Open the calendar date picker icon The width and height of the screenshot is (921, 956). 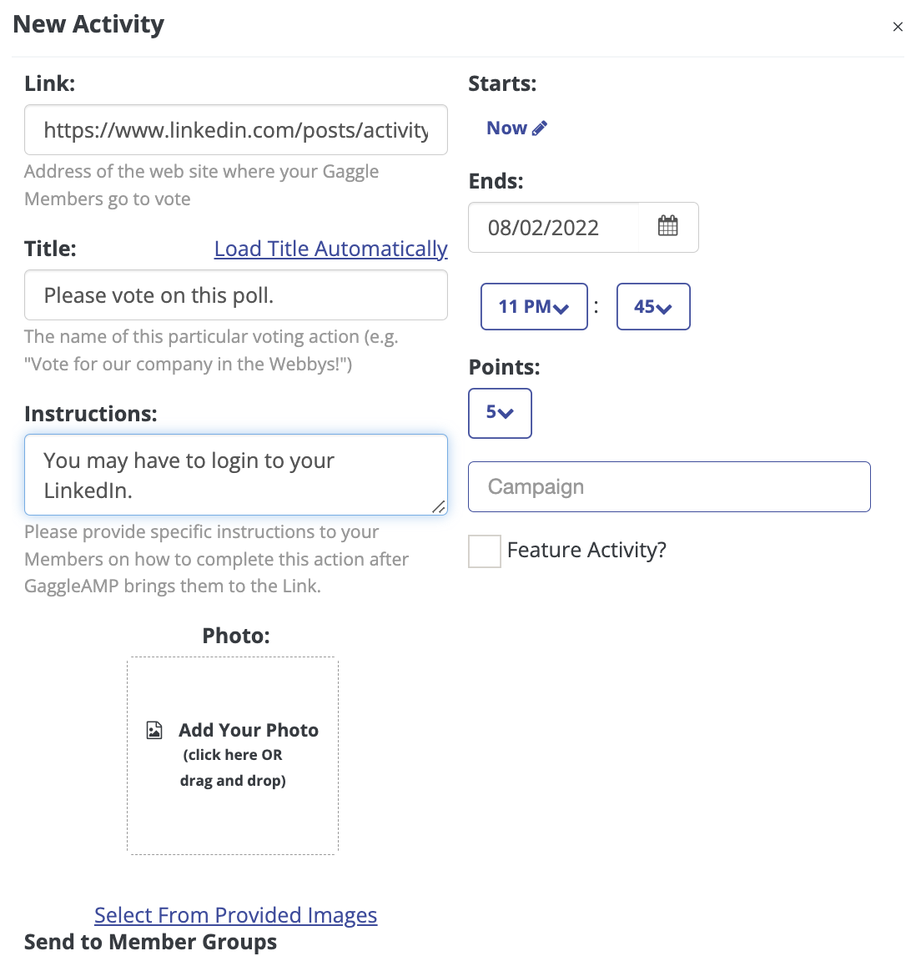[667, 226]
